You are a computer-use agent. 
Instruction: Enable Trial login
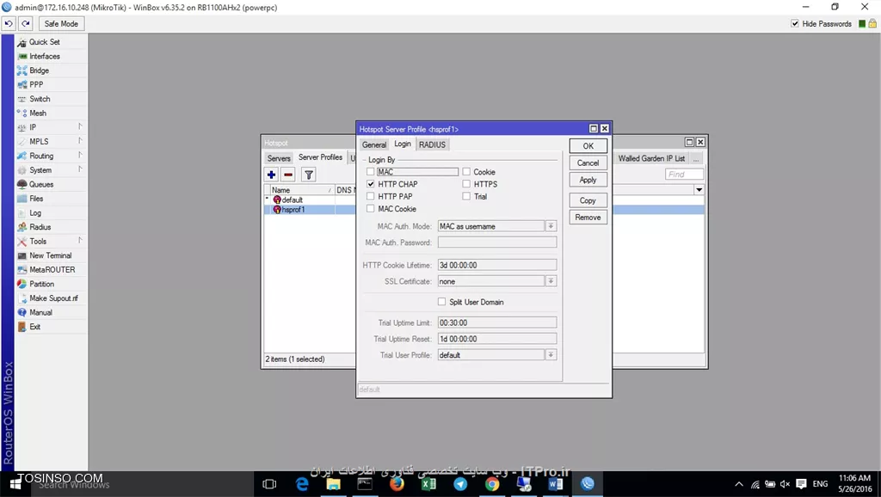(466, 197)
